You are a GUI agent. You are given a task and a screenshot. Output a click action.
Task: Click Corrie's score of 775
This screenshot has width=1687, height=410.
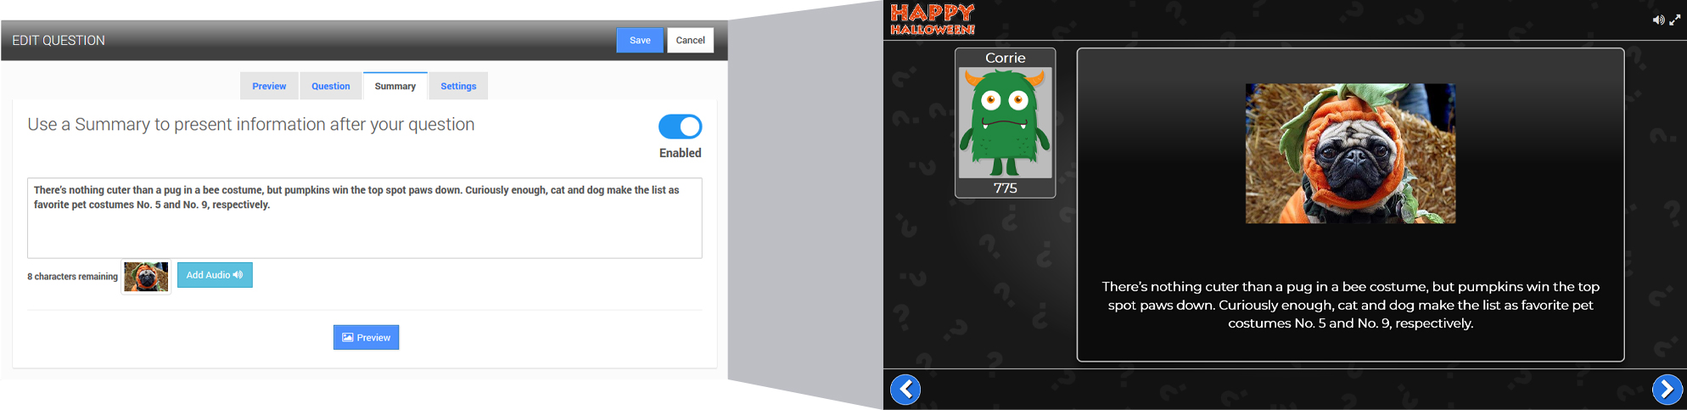[x=1005, y=188]
